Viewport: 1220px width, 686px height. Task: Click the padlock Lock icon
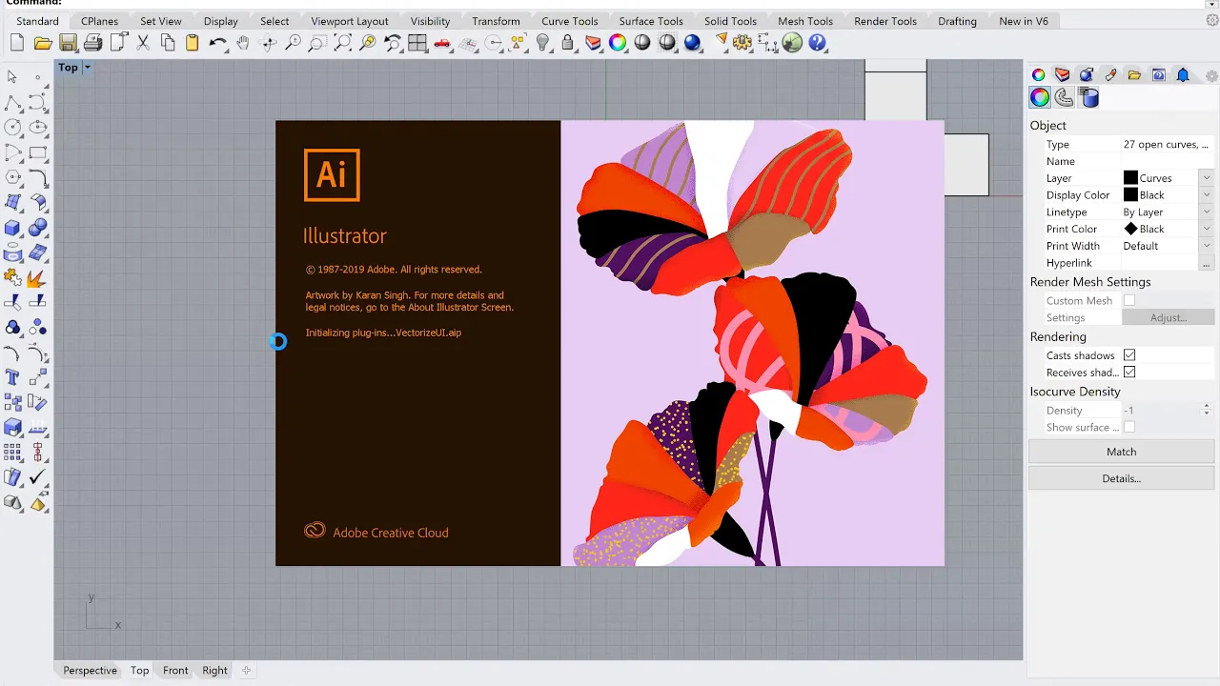[x=568, y=42]
